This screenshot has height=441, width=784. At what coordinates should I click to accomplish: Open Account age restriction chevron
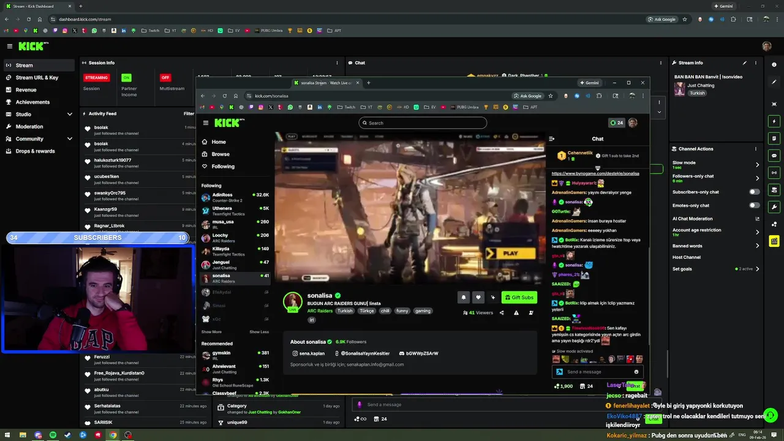point(757,232)
